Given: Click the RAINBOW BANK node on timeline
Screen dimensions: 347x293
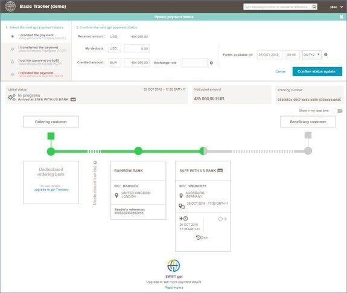Looking at the screenshot, I should coord(138,151).
